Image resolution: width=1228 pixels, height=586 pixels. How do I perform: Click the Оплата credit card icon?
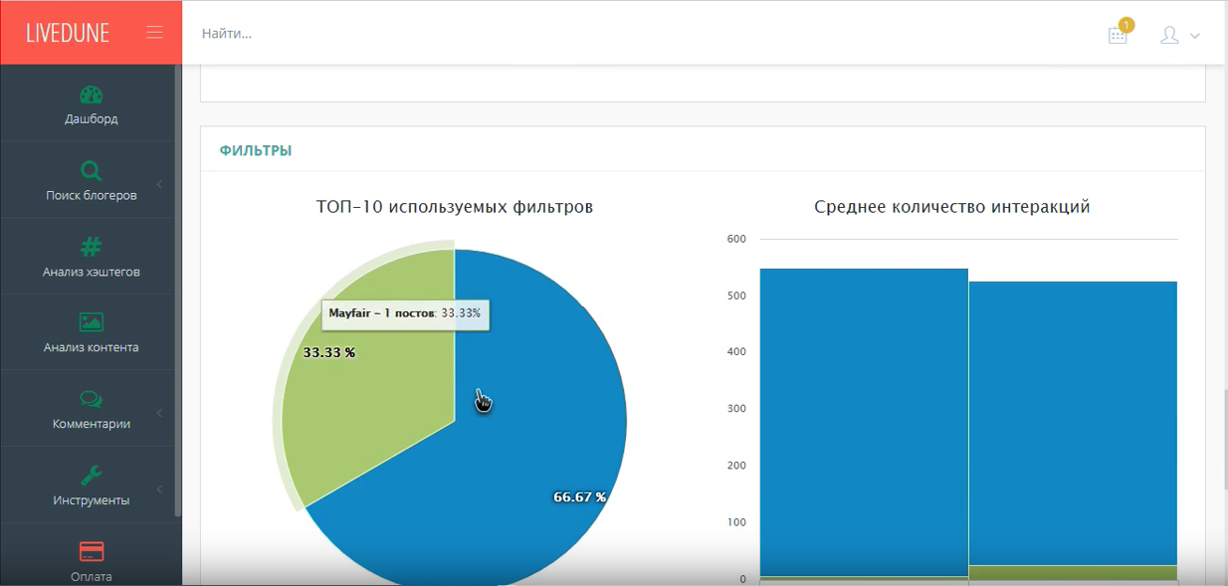[x=91, y=551]
